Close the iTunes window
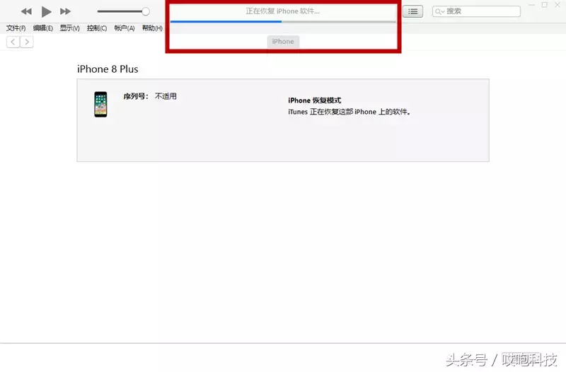 558,5
